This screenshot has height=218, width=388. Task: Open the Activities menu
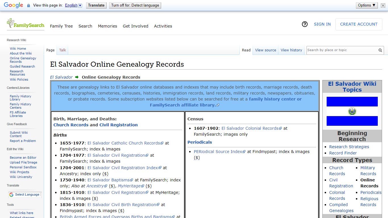click(163, 26)
